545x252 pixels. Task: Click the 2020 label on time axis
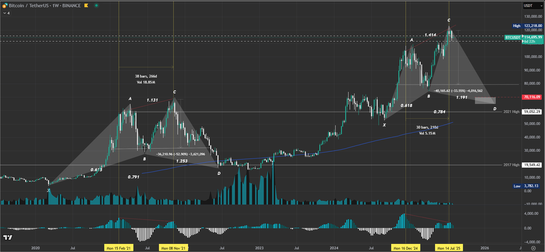pos(35,248)
